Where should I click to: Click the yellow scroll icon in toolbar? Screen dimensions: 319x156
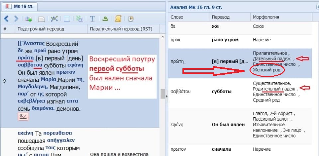tap(118, 19)
